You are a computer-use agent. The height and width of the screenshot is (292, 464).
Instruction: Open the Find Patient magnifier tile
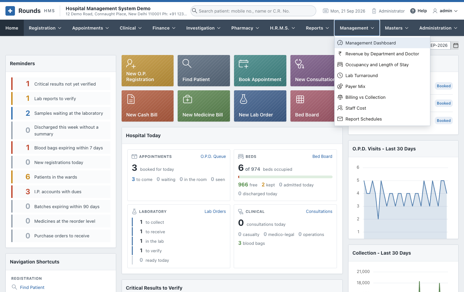203,71
